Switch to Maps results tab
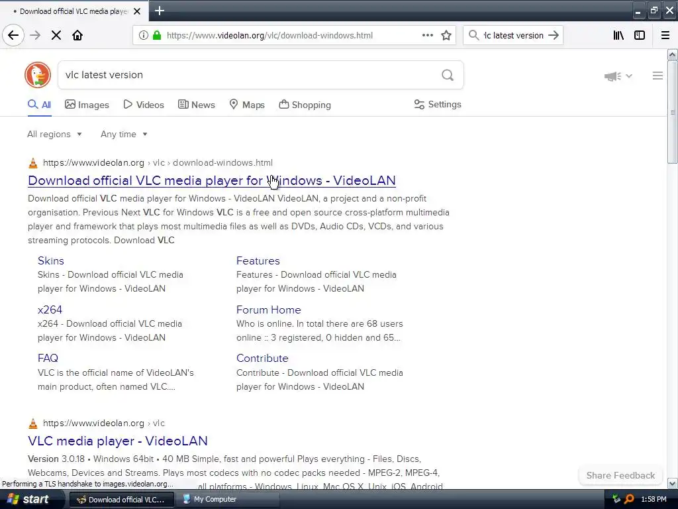Screen dimensions: 678x509 [247, 105]
